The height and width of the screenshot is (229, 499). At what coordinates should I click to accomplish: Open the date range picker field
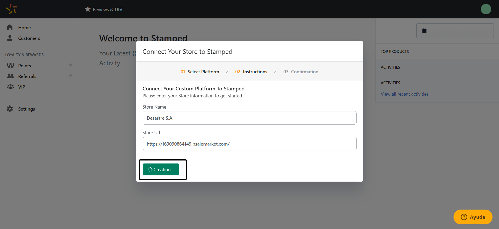455,31
